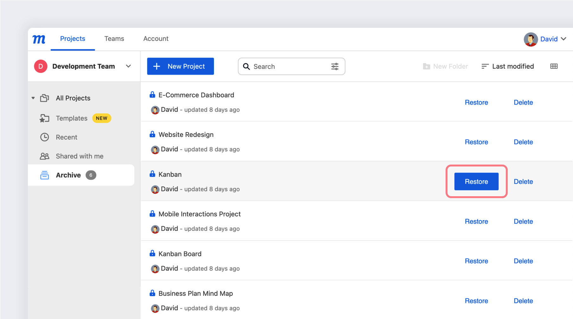The width and height of the screenshot is (573, 319).
Task: Click the search magnifier icon
Action: pyautogui.click(x=247, y=66)
